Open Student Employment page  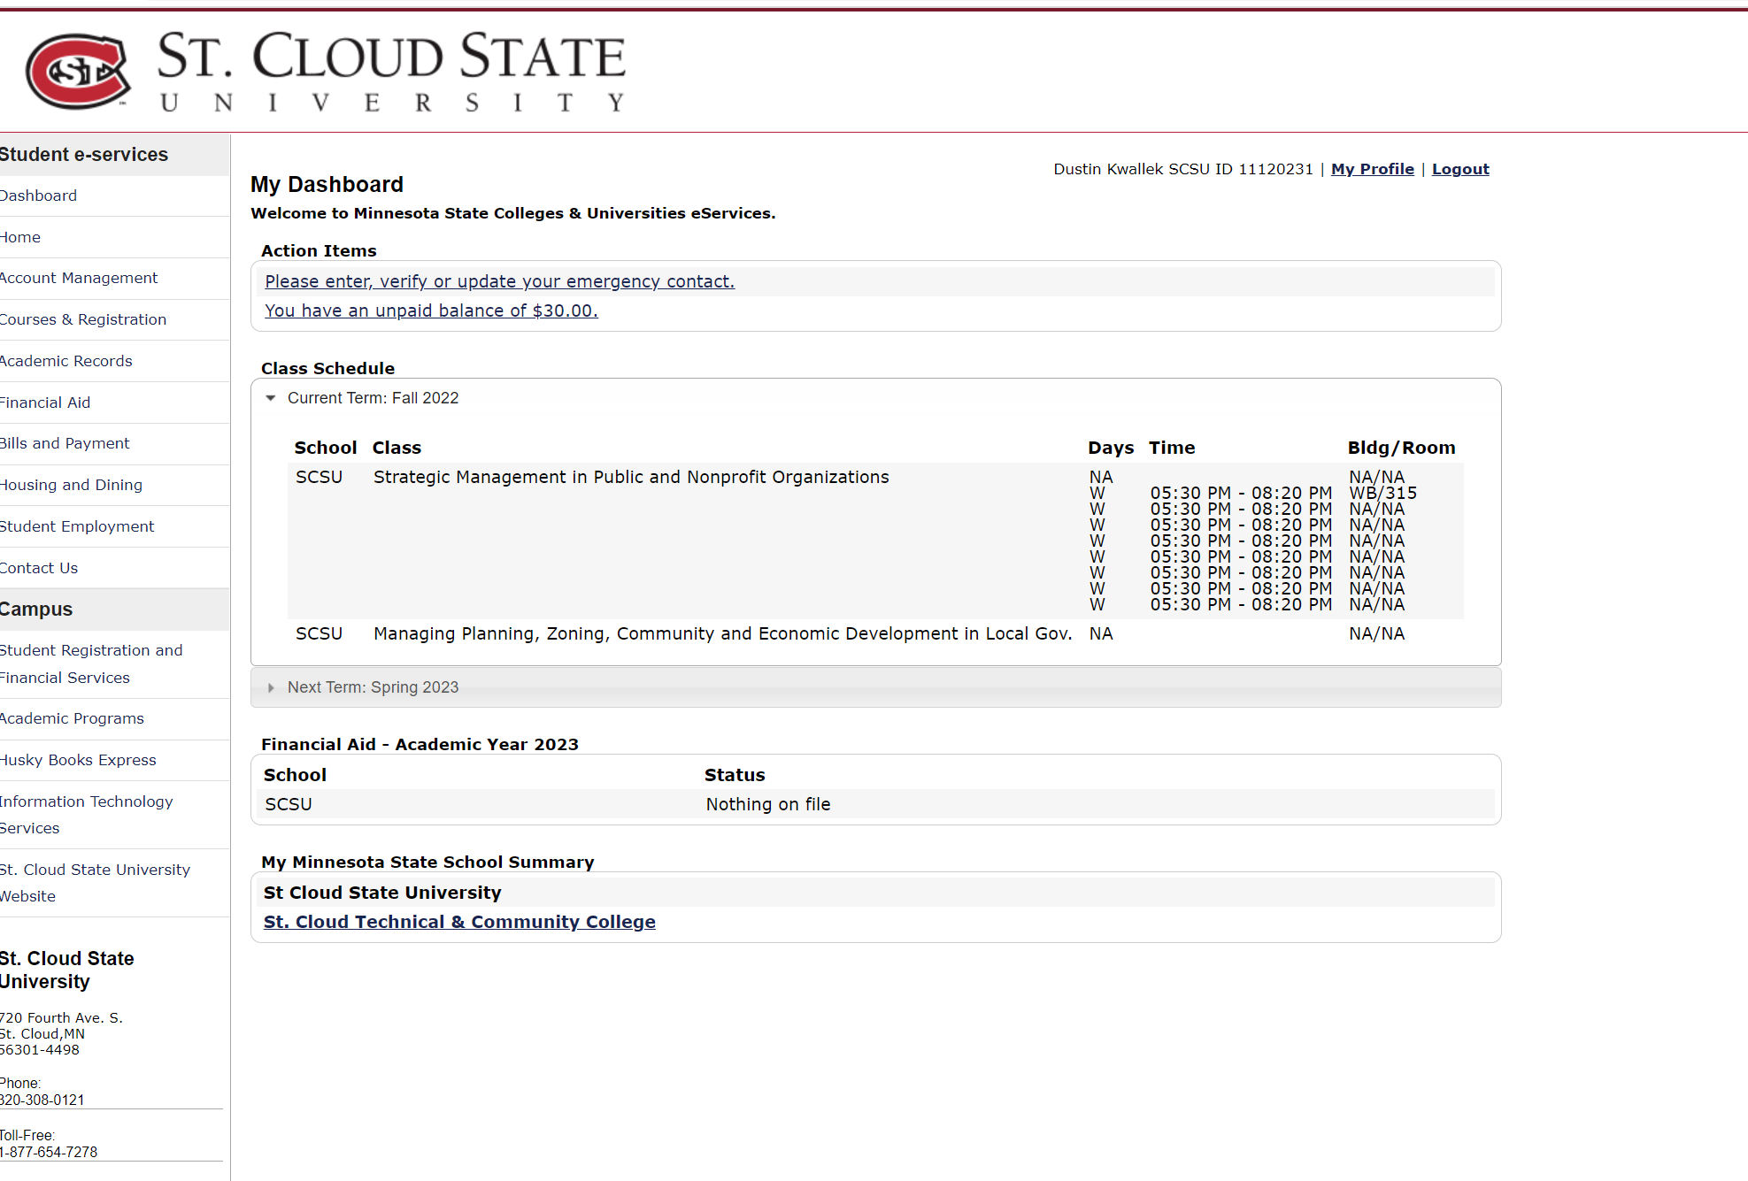[x=77, y=526]
